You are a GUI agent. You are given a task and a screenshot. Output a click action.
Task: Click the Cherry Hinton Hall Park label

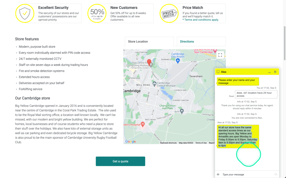coord(167,107)
